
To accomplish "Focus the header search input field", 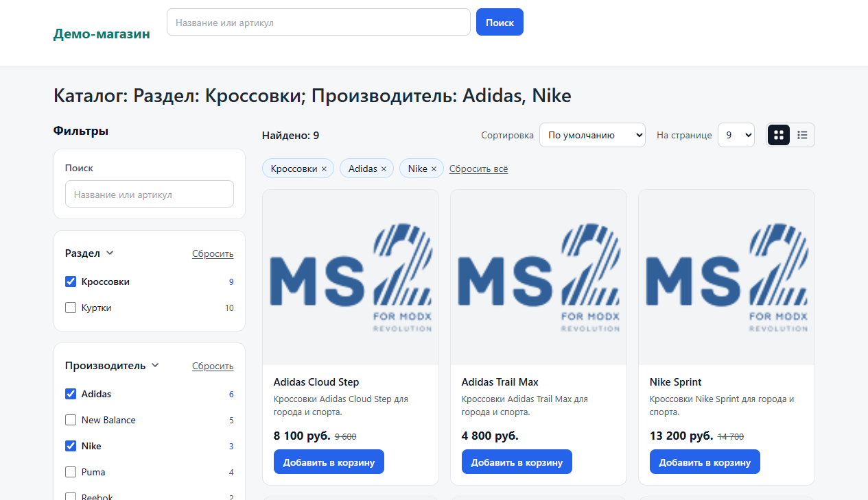I will pos(318,22).
